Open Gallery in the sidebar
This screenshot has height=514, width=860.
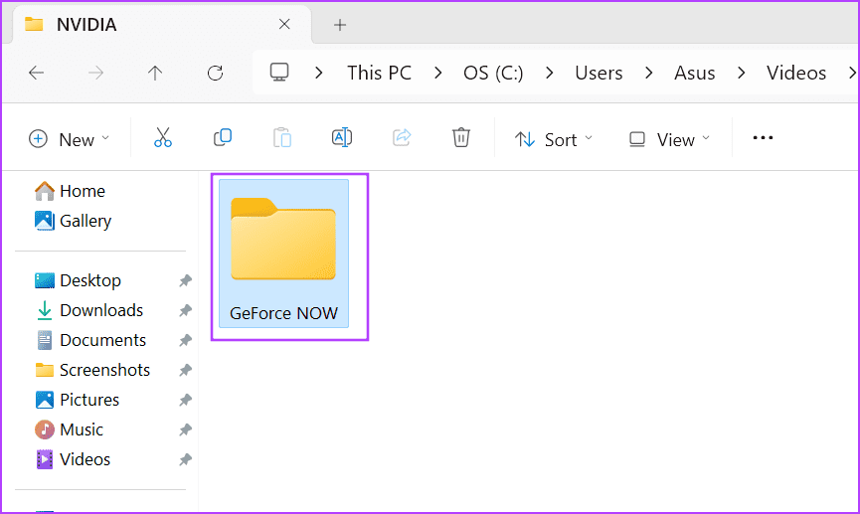pos(73,221)
